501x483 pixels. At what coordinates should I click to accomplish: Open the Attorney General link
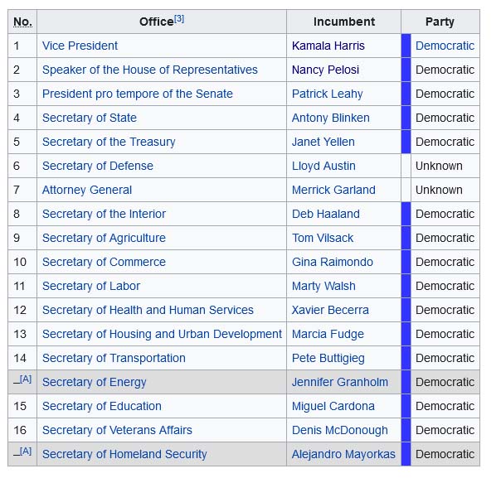pos(87,190)
